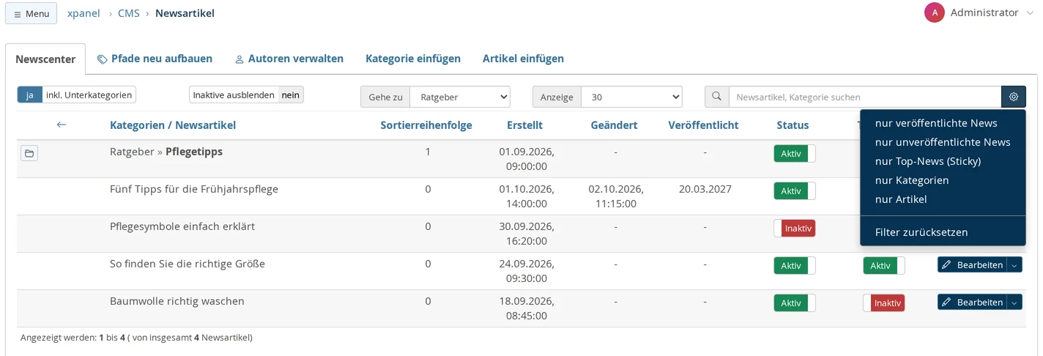Open the Gehe zu Ratgeber dropdown
Image resolution: width=1043 pixels, height=356 pixels.
tap(460, 97)
